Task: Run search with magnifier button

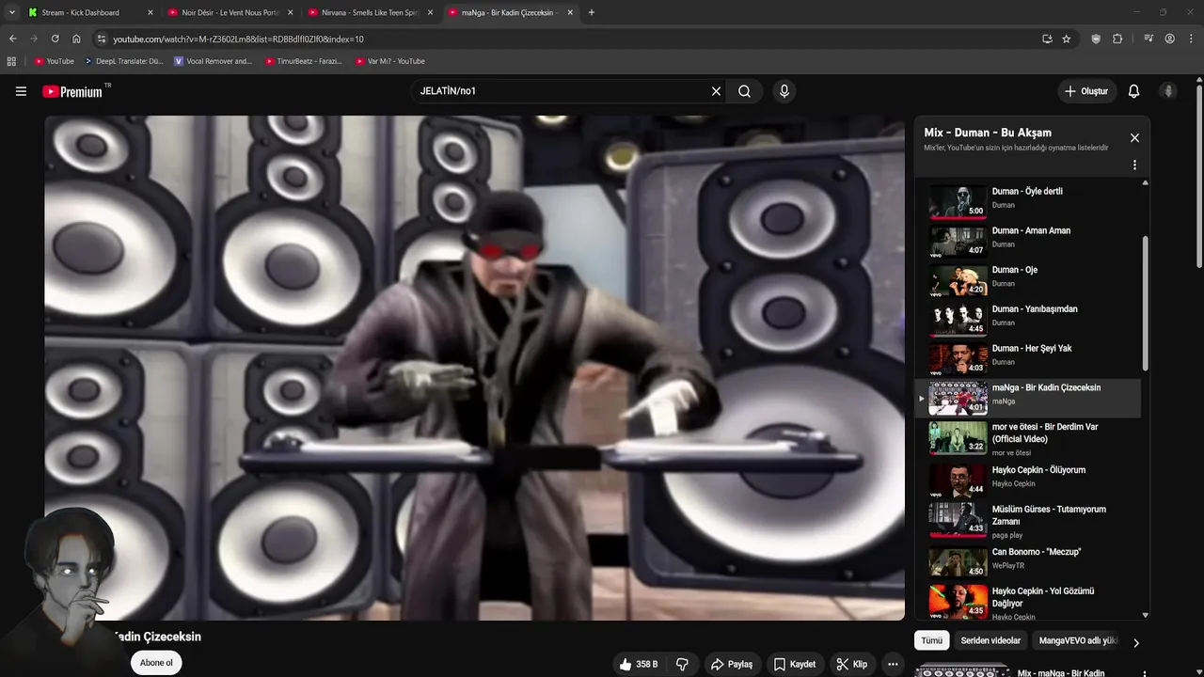Action: [x=744, y=91]
